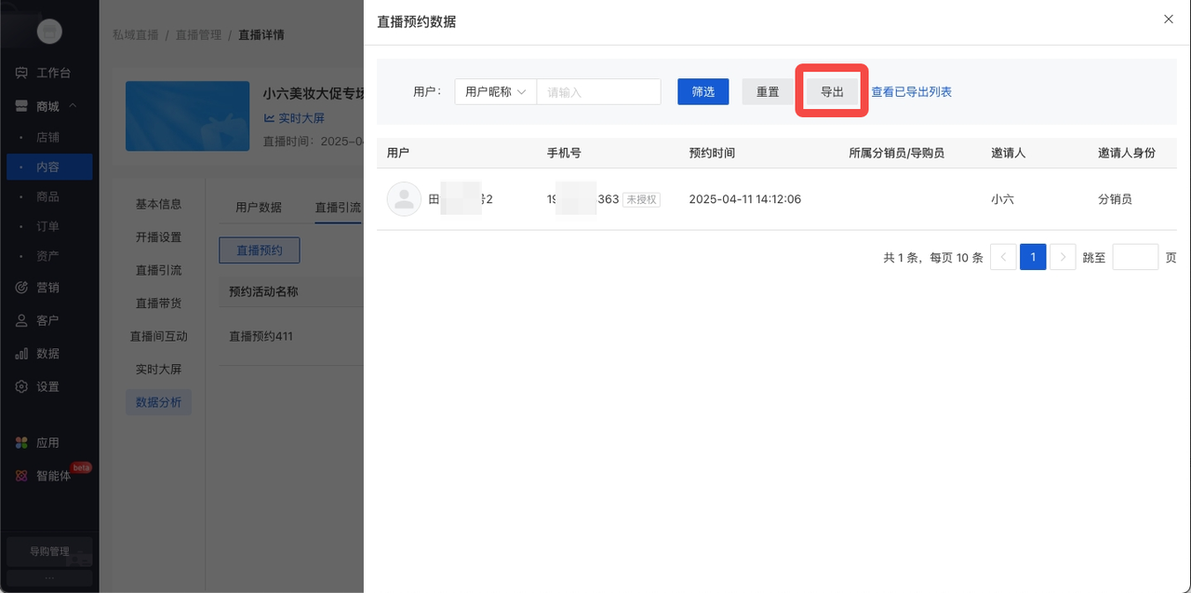Image resolution: width=1191 pixels, height=593 pixels.
Task: Click the 筛选 filter button
Action: (703, 91)
